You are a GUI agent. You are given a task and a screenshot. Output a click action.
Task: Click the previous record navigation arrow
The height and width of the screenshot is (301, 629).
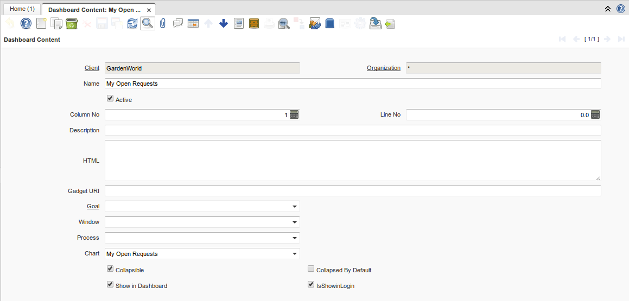[576, 39]
